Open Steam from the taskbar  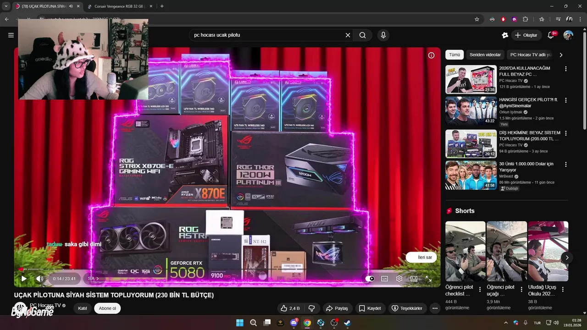348,323
